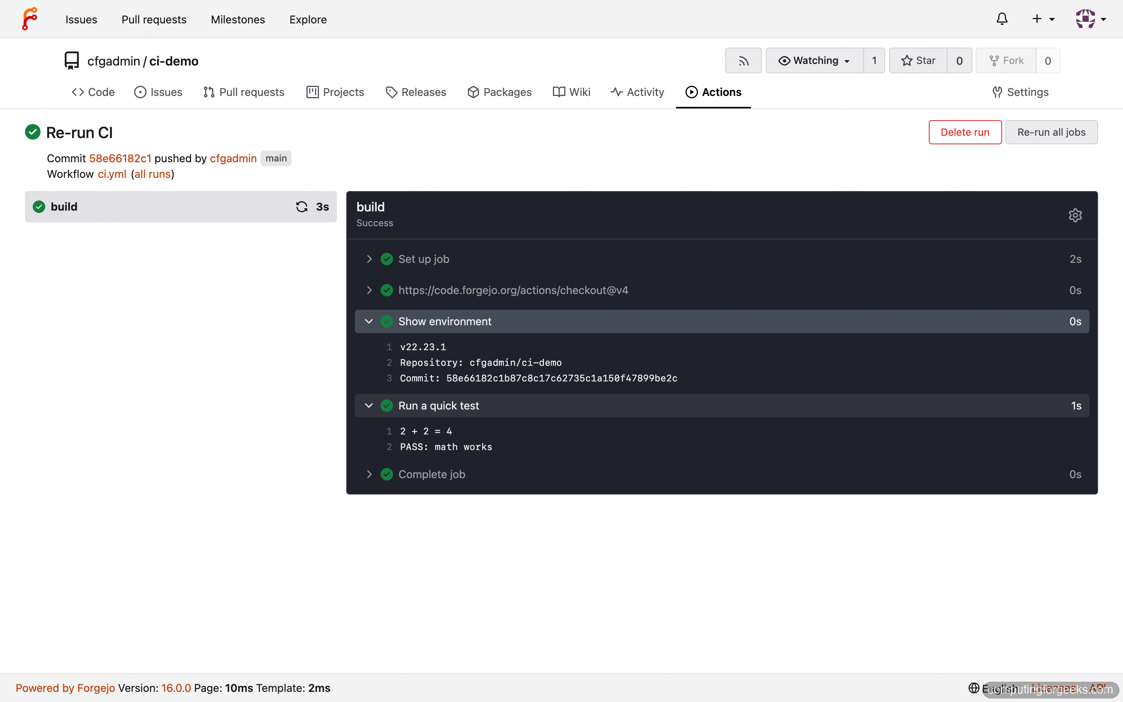Star the ci-demo repository
The width and height of the screenshot is (1123, 702).
click(918, 61)
